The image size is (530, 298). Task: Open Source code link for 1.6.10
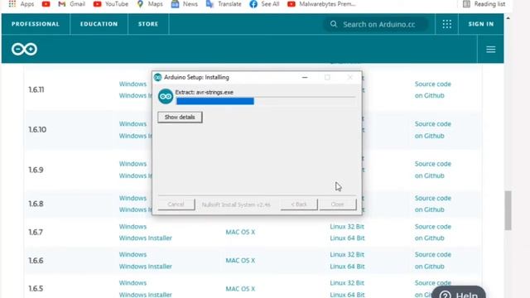click(x=433, y=130)
